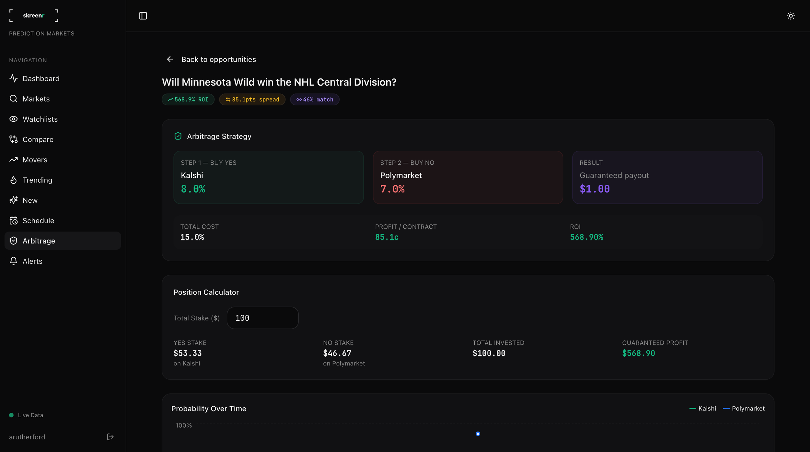Click the shield icon beside Arbitrage Strategy

pyautogui.click(x=178, y=136)
